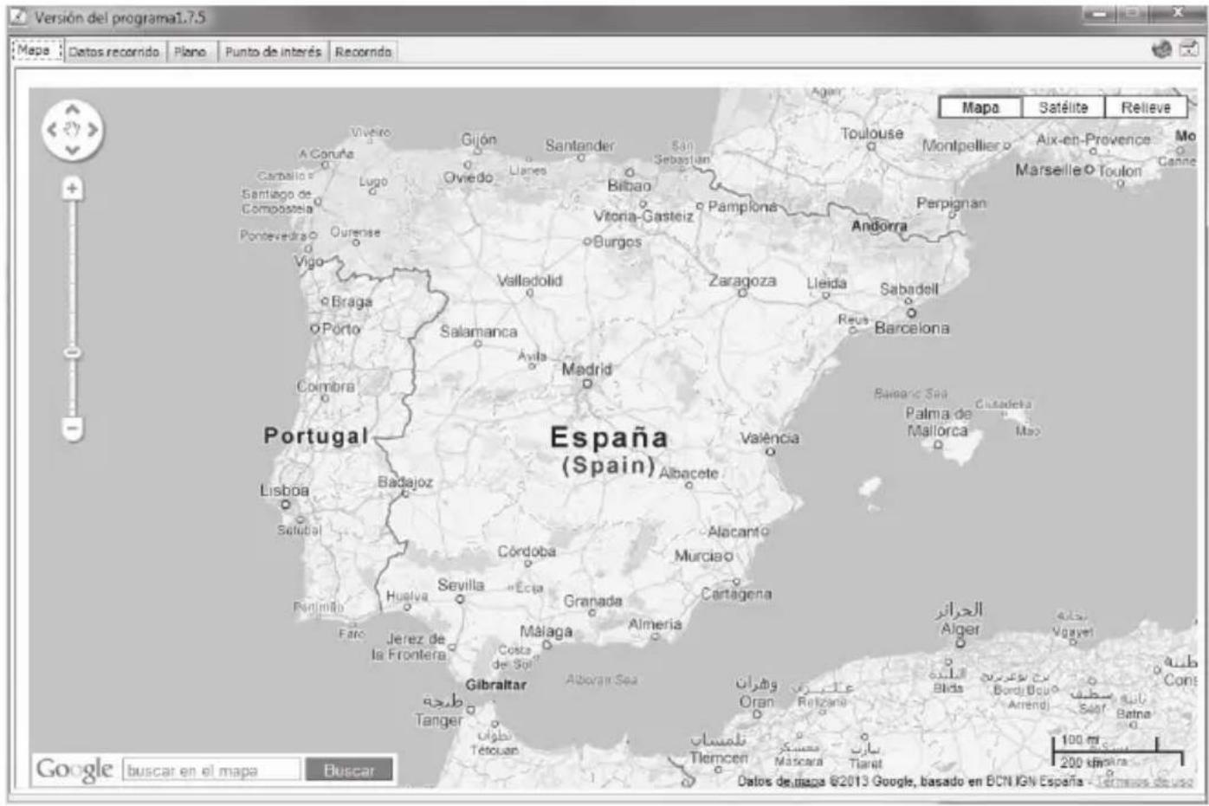Pan the map down with the arrow control

(x=72, y=150)
